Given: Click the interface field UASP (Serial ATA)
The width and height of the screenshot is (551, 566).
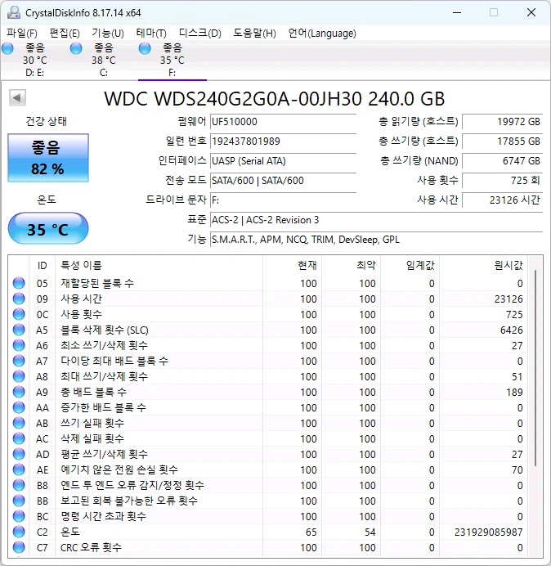Looking at the screenshot, I should coord(283,160).
